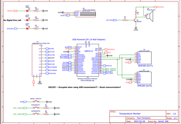This screenshot has height=124, width=181.
Task: Click the 'ESP32-WROOM-32E' caption text
Action: tap(88, 81)
